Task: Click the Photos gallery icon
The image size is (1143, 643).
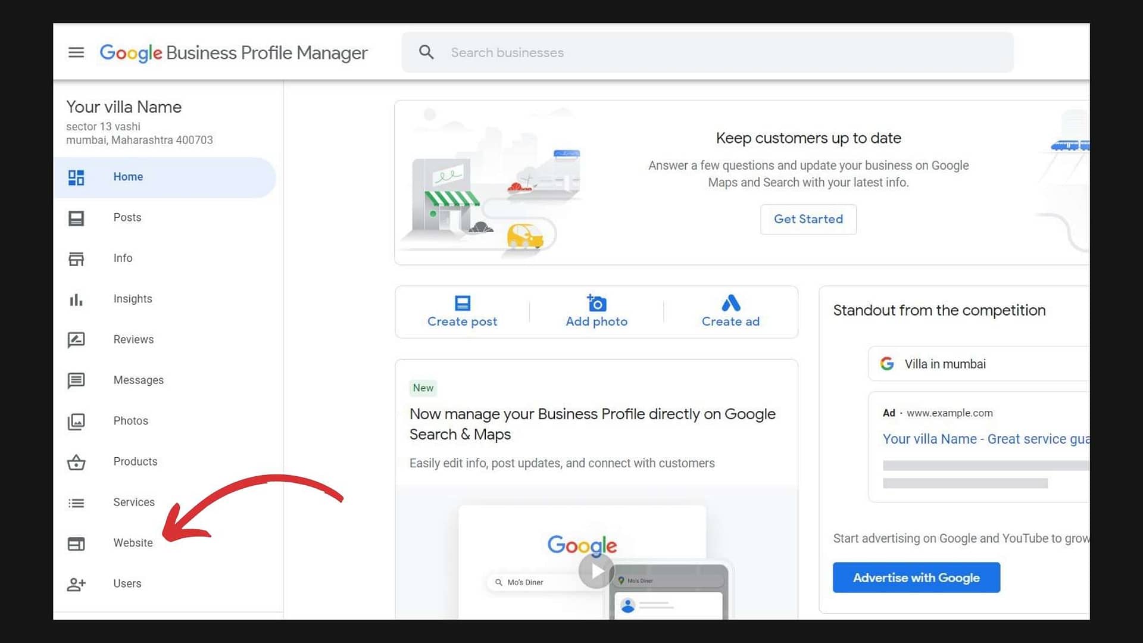Action: (76, 422)
